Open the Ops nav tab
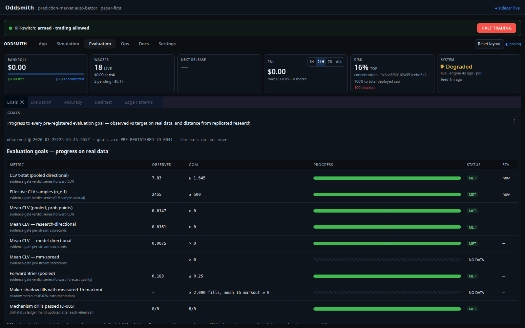 click(x=125, y=44)
